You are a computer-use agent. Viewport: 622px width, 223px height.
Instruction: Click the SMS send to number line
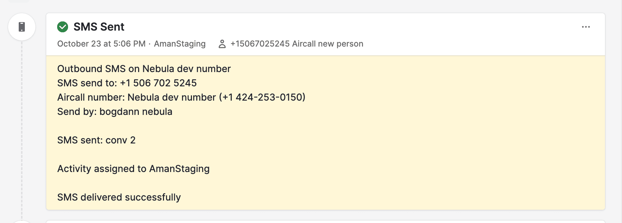127,83
